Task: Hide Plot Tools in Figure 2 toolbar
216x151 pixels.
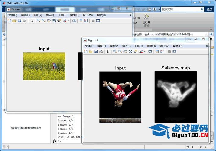Action: [x=169, y=52]
